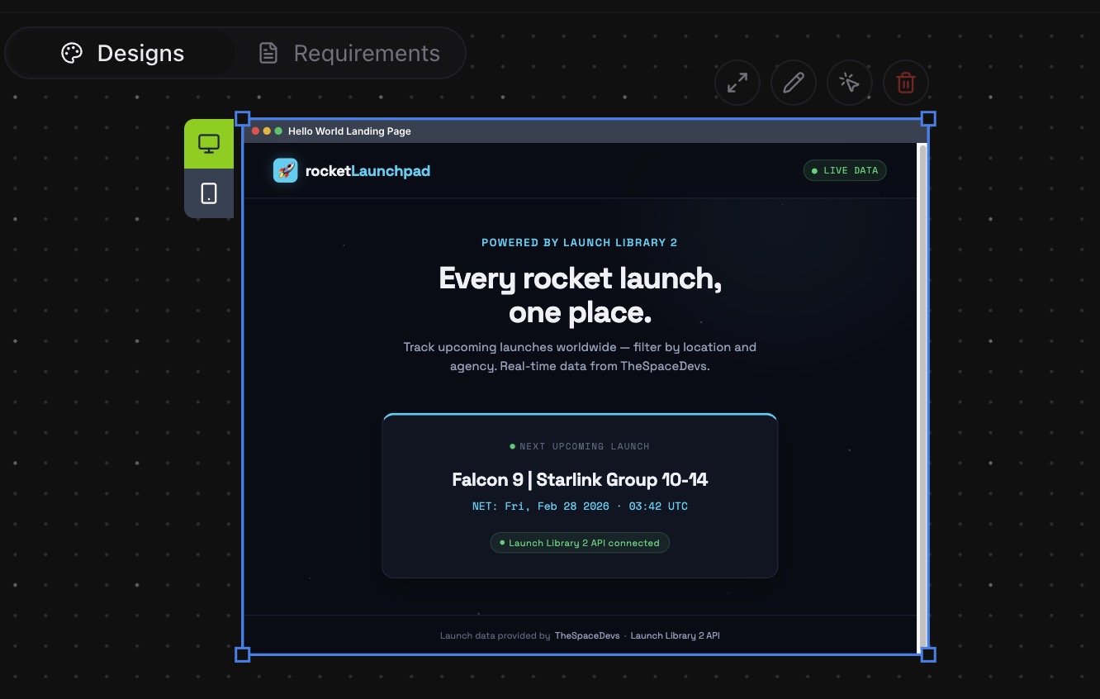Open the Launch Library 2 API footer link
The width and height of the screenshot is (1100, 699).
click(x=675, y=635)
